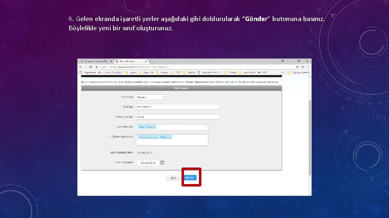Open the calendar icon beside end date
Viewport: 389px width, 218px height.
[162, 162]
